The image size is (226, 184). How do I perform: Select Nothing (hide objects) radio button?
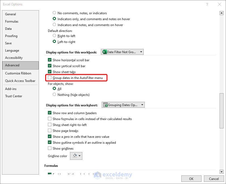tap(55, 95)
